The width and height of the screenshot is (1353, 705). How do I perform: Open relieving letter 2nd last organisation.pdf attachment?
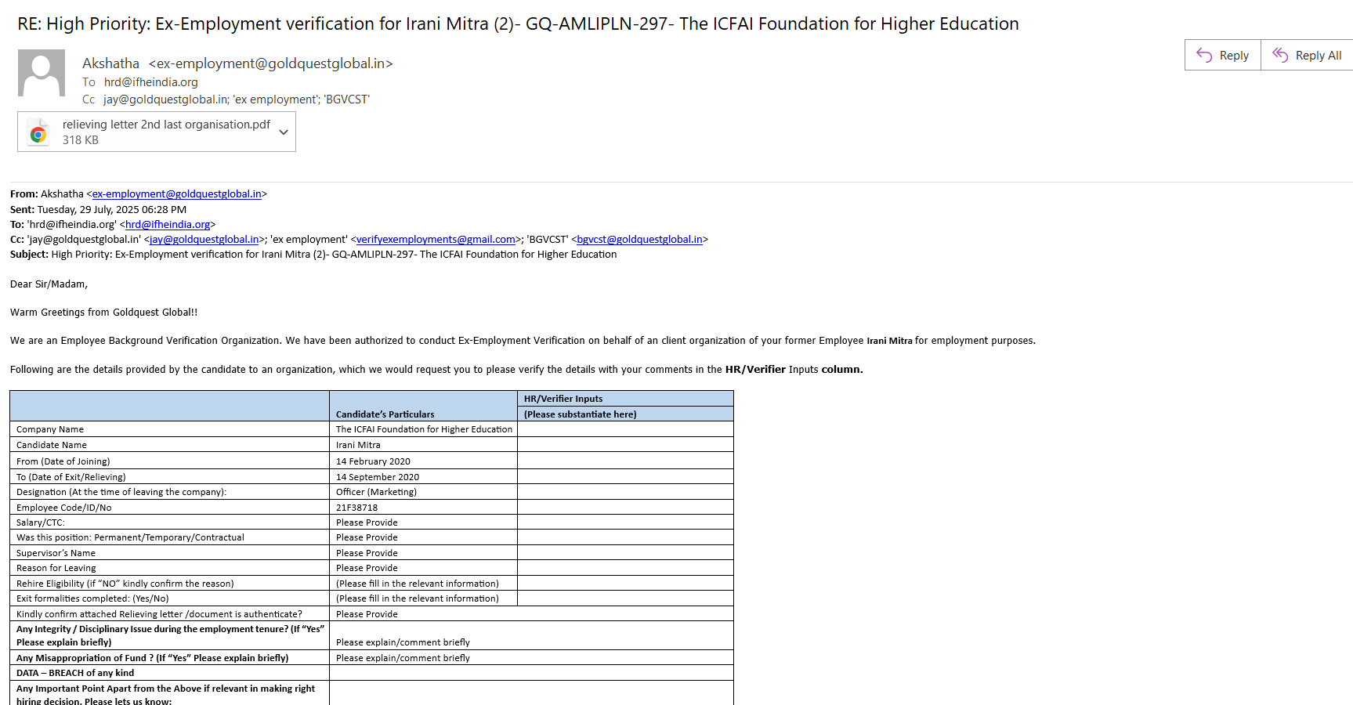(x=166, y=125)
